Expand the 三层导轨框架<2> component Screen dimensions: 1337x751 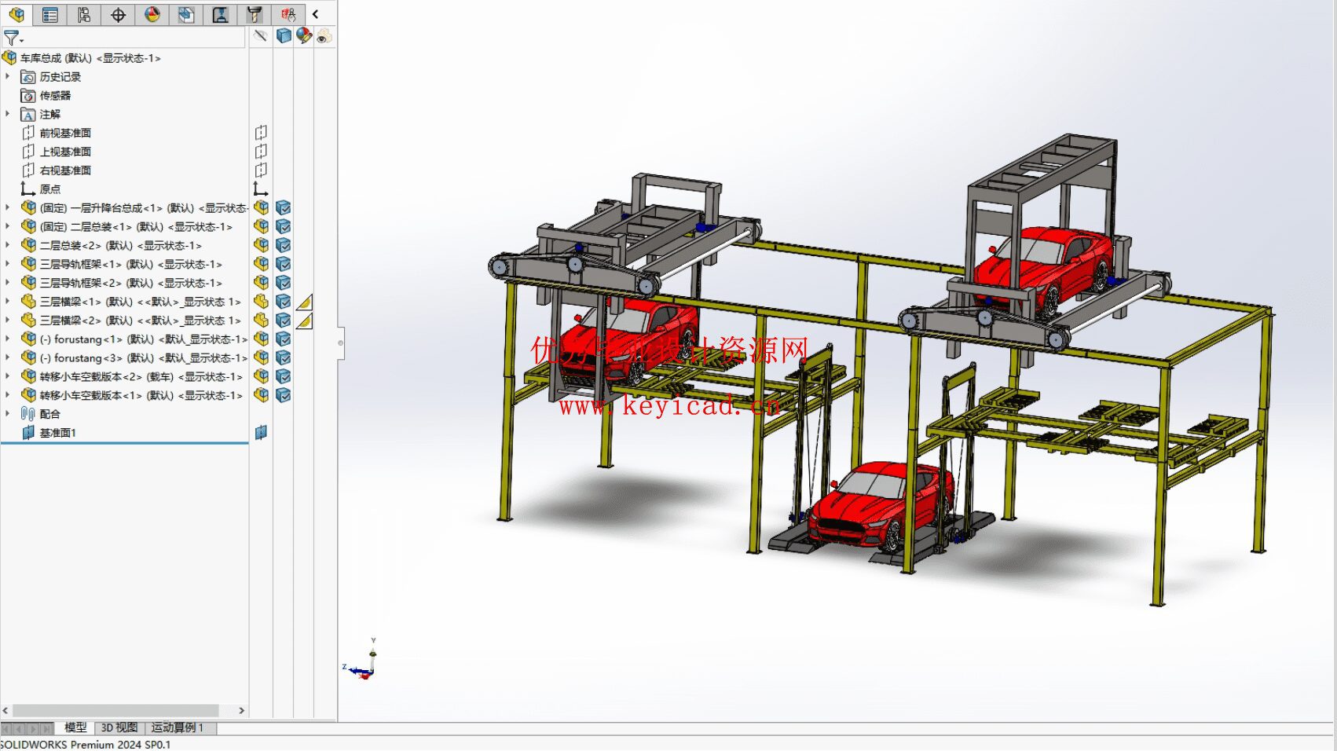pyautogui.click(x=8, y=283)
